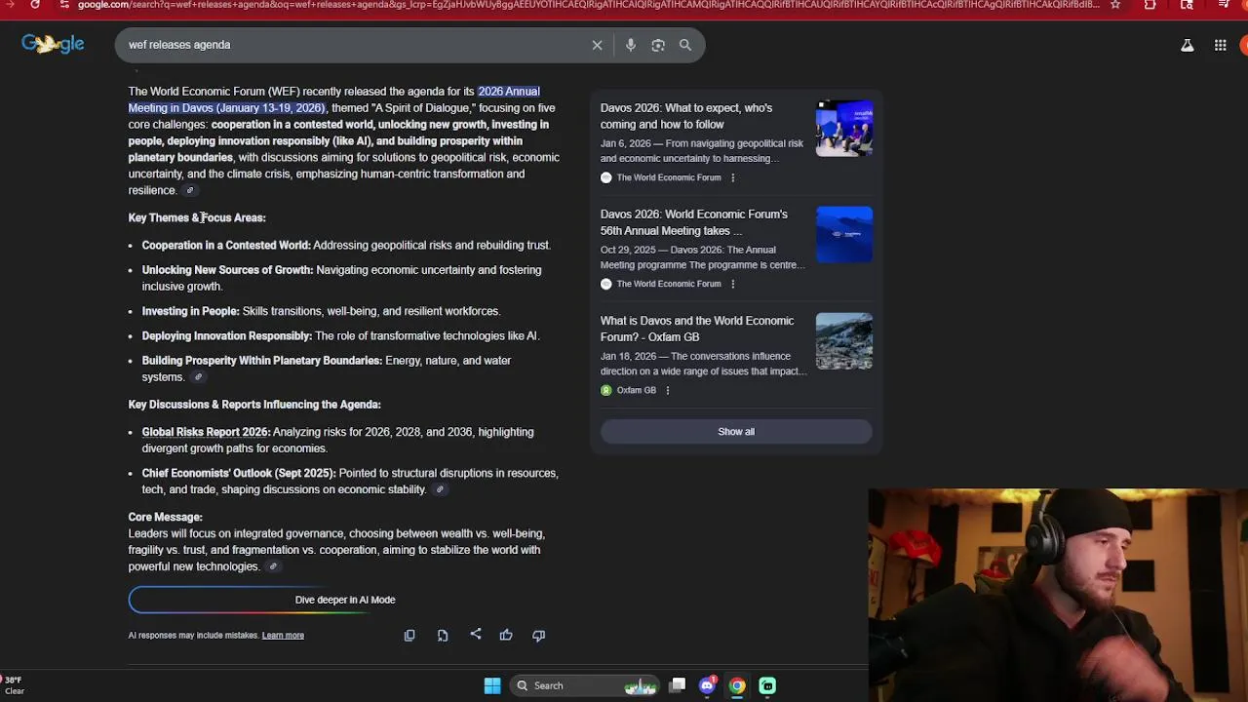
Task: Click Show all sources button
Action: [x=736, y=432]
